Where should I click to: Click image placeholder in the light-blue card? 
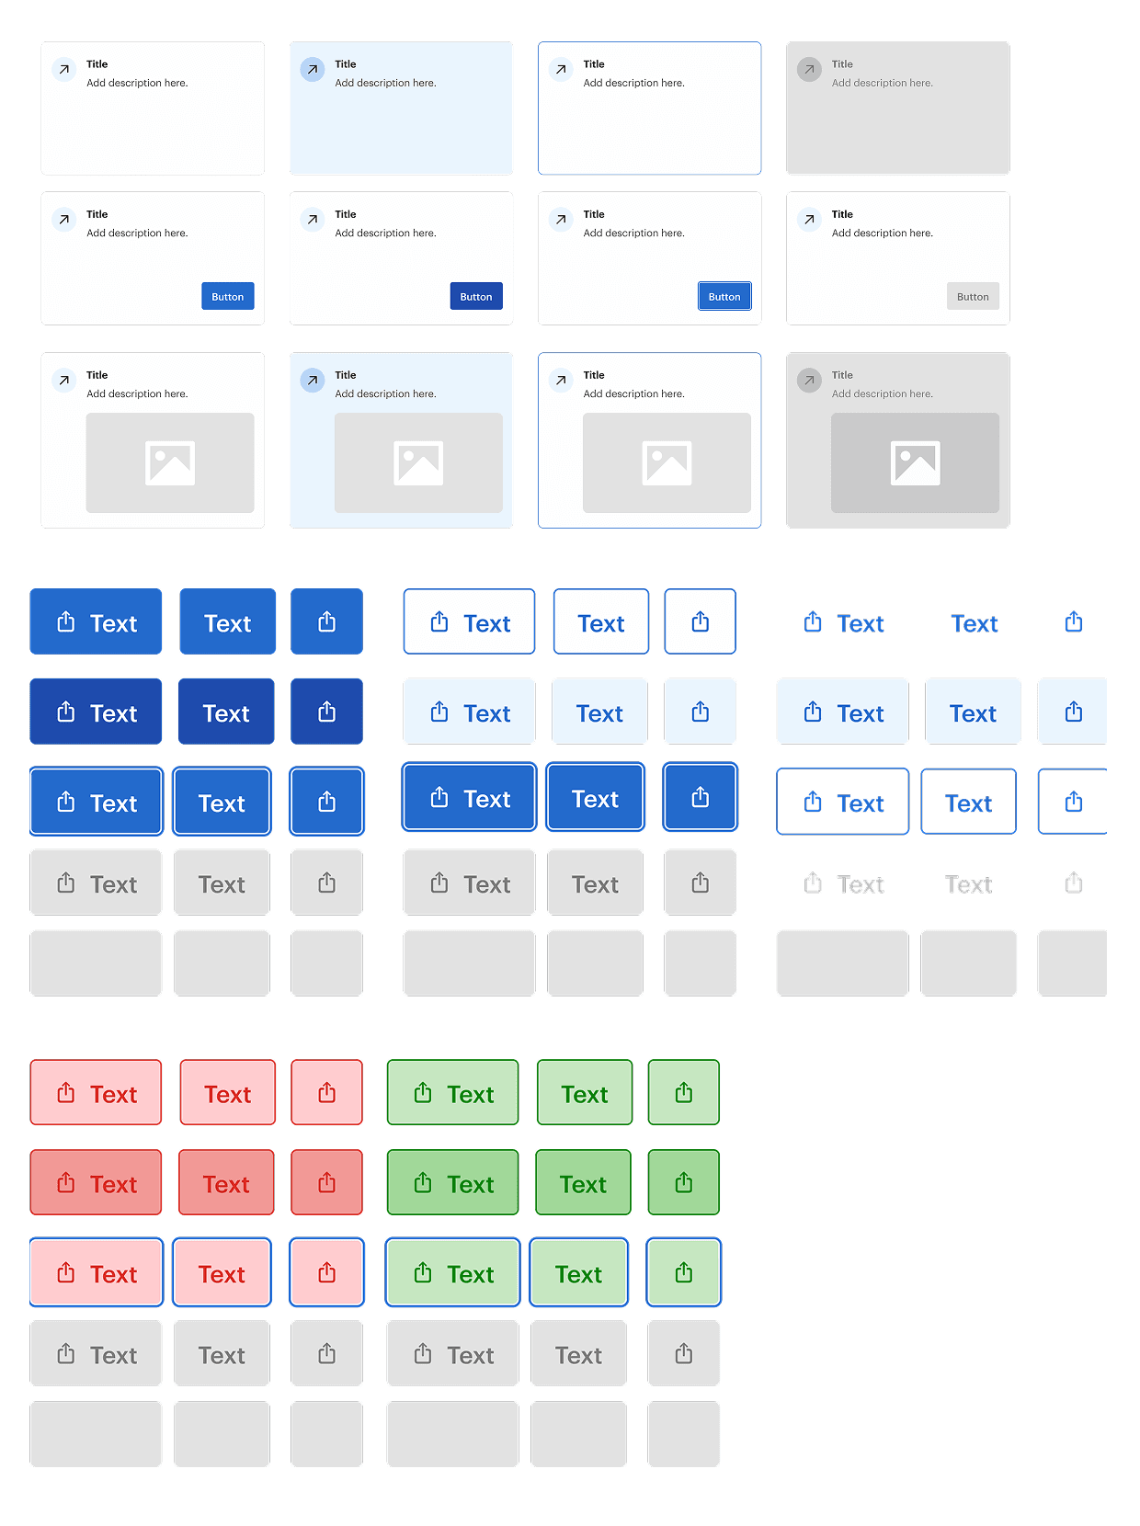(418, 462)
